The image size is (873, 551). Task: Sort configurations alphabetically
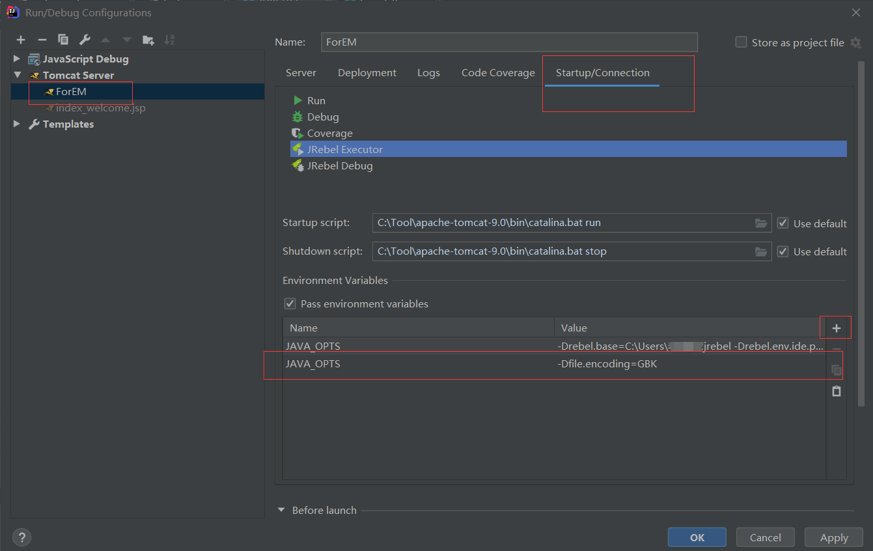click(x=169, y=40)
